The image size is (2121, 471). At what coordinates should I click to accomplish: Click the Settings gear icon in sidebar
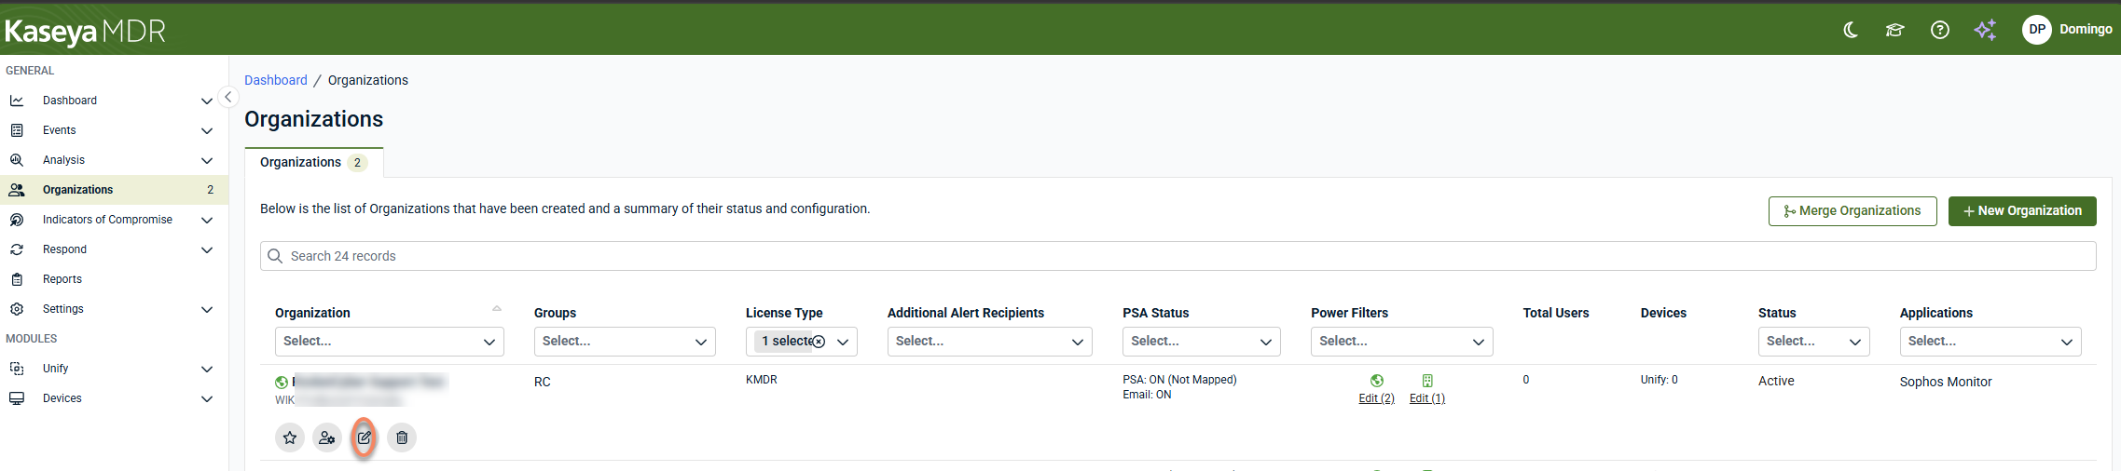pyautogui.click(x=17, y=309)
